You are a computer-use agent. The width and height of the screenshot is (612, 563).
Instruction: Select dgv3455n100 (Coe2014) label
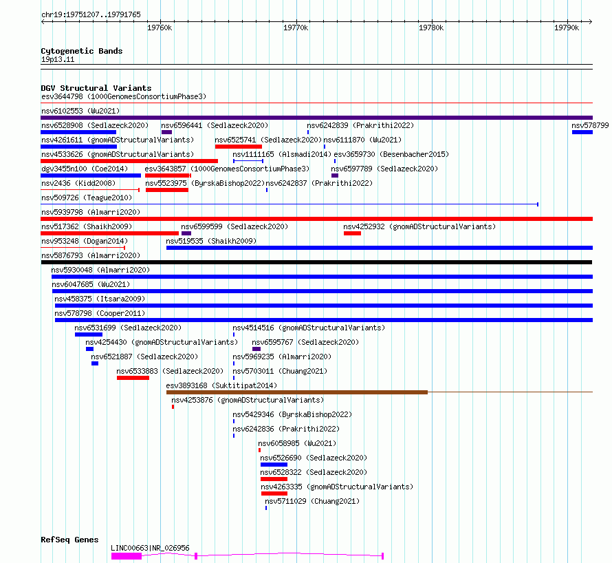(85, 169)
